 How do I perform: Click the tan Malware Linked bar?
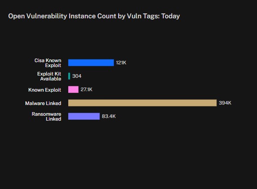click(142, 103)
